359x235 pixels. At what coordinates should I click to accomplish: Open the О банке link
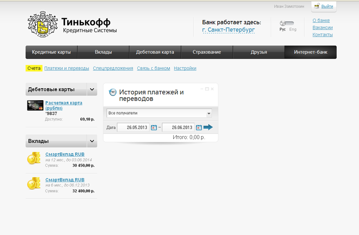pyautogui.click(x=321, y=20)
